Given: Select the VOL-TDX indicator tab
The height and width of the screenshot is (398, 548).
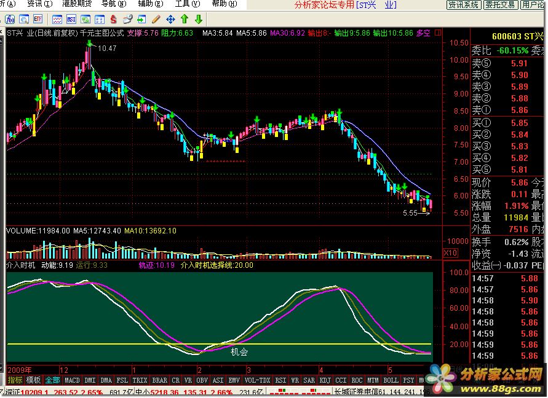Looking at the screenshot, I should click(x=257, y=380).
